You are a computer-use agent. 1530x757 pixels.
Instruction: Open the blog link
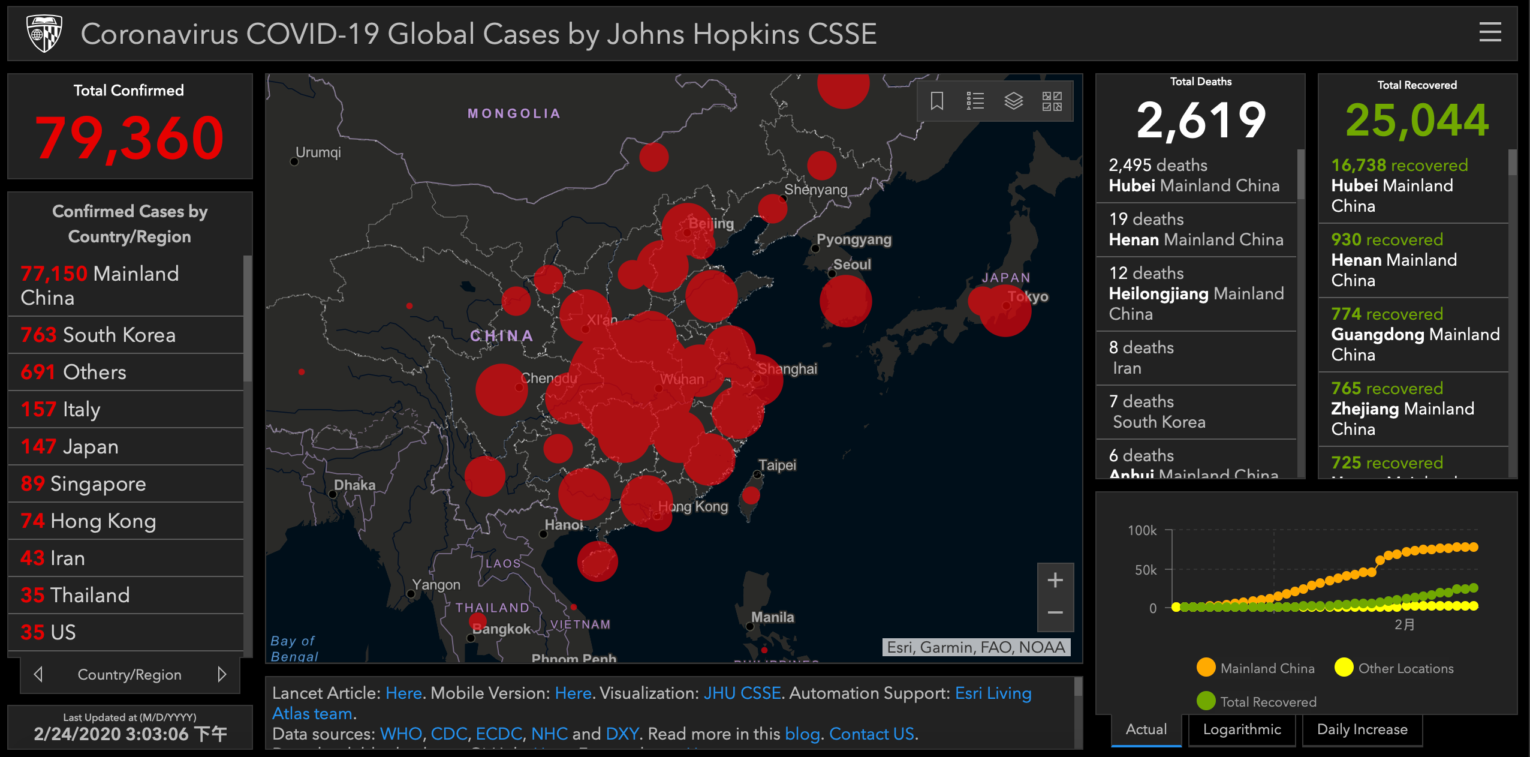click(802, 734)
